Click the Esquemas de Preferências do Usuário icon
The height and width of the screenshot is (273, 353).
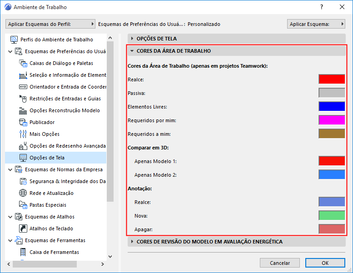[x=19, y=51]
